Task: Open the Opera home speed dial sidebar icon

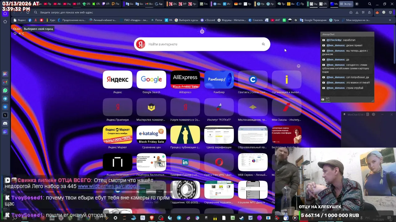Action: click(5, 14)
